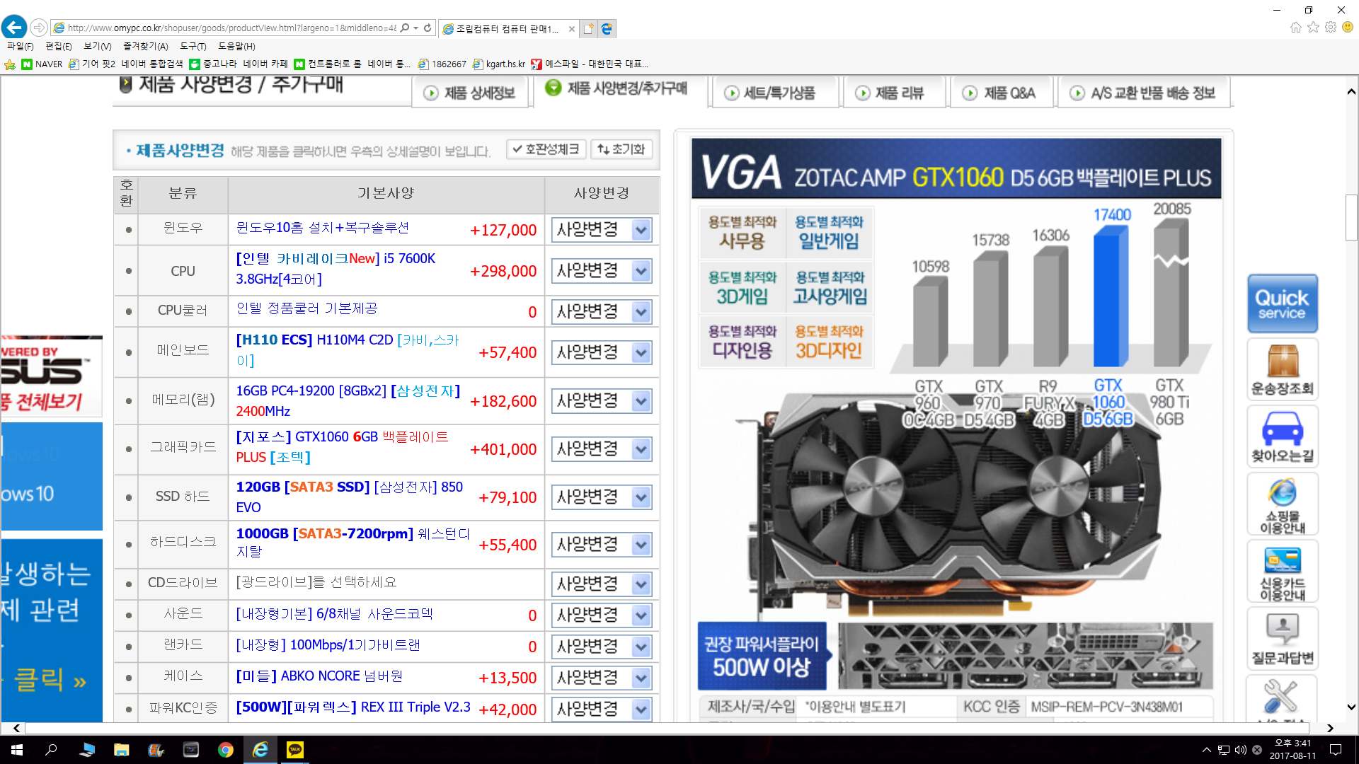This screenshot has width=1359, height=764.
Task: Toggle compatibility radio for CPU row
Action: [x=128, y=271]
